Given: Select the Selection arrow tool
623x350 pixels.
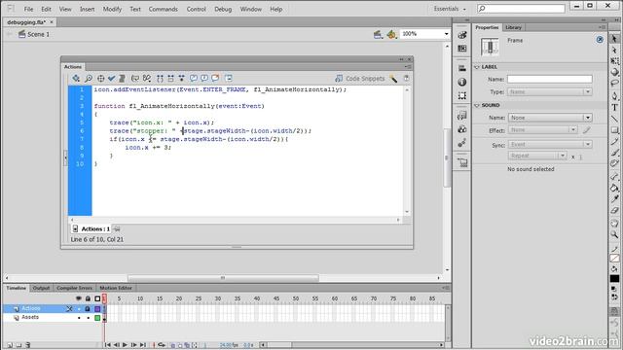Looking at the screenshot, I should point(614,39).
